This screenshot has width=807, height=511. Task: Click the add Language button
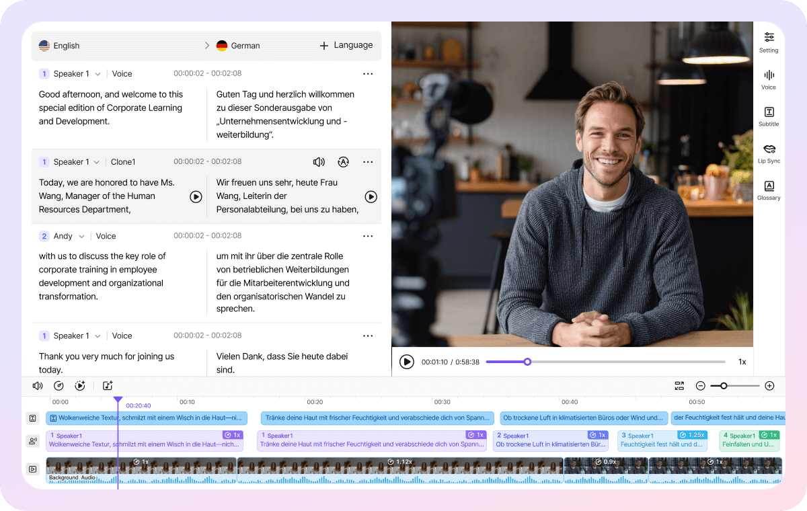pyautogui.click(x=346, y=46)
